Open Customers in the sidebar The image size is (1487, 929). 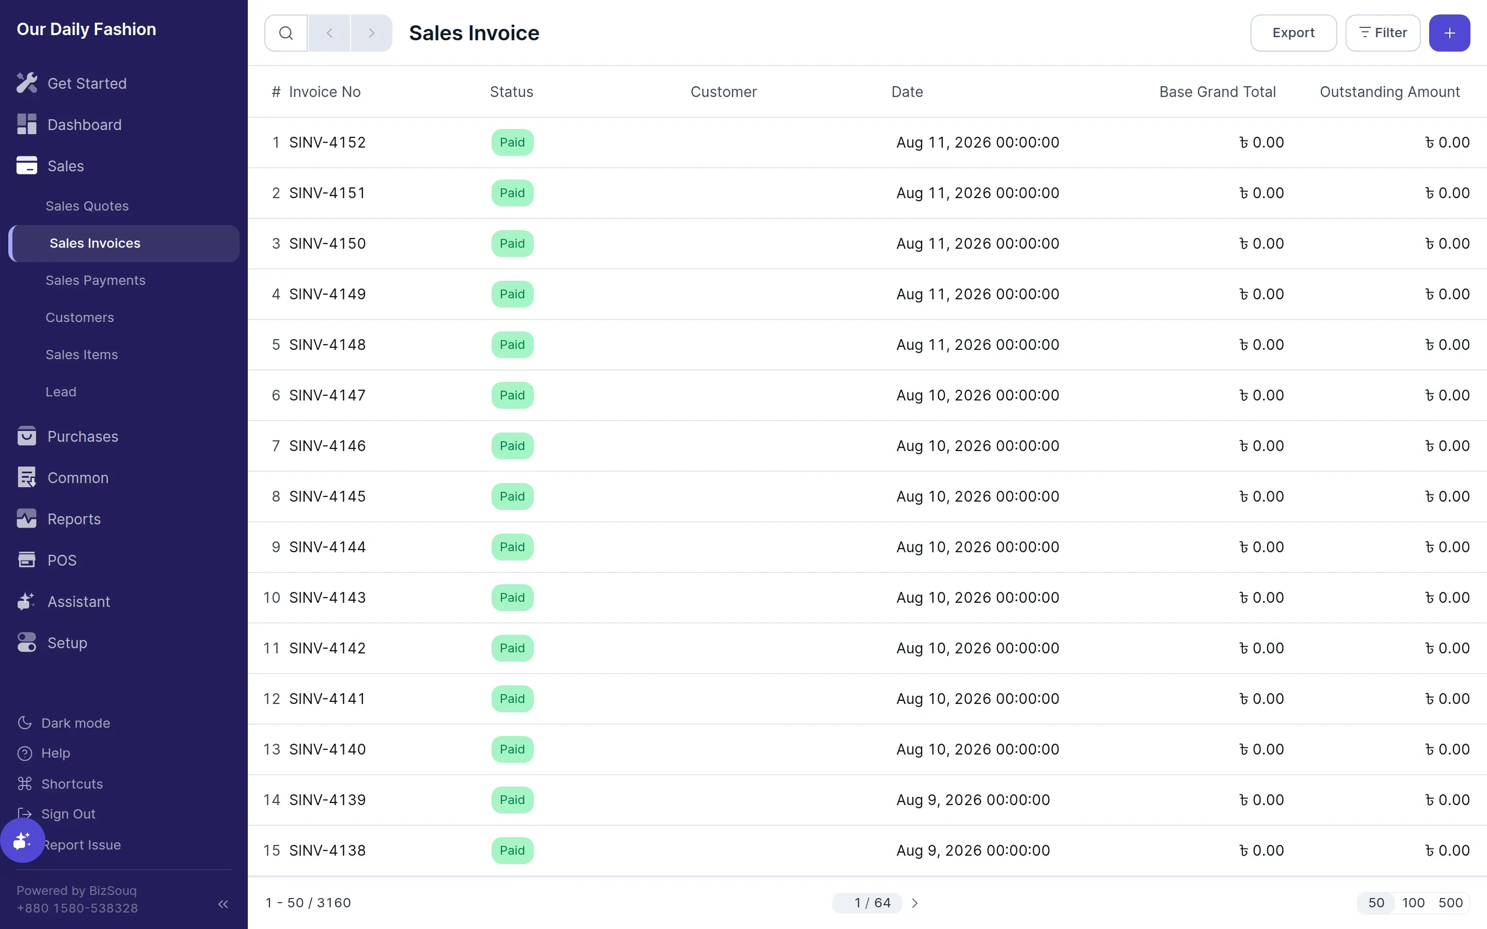[x=80, y=317]
